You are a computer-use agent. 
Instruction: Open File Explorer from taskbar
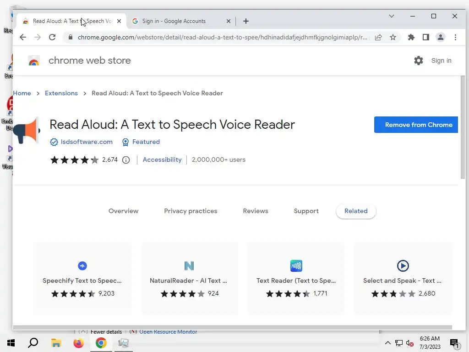(56, 343)
